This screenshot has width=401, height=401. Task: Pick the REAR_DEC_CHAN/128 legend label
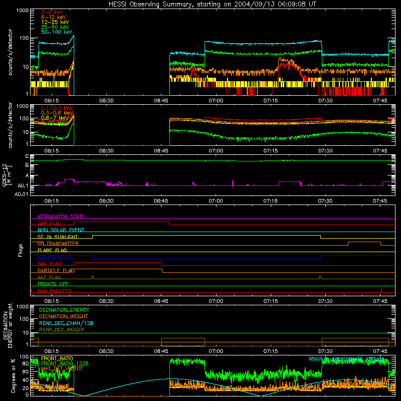(66, 323)
